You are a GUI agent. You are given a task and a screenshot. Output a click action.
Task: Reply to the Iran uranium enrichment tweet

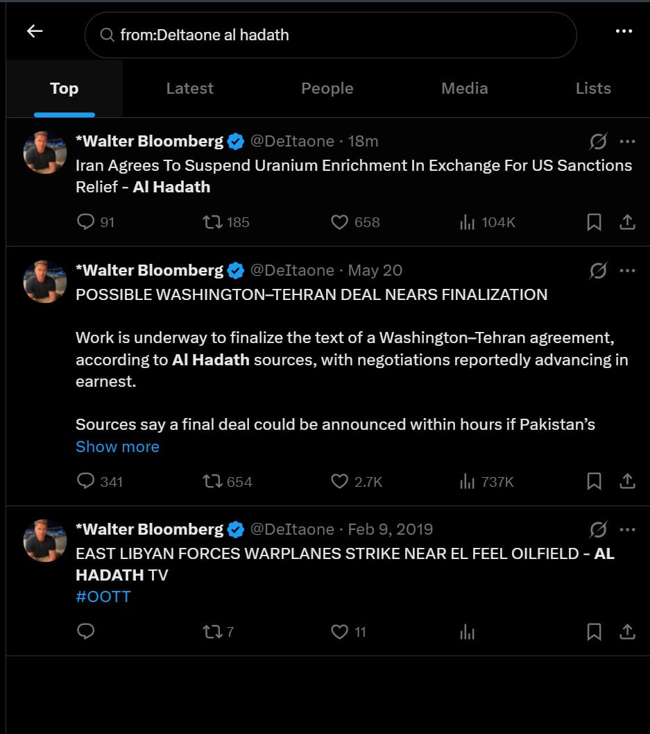(85, 222)
